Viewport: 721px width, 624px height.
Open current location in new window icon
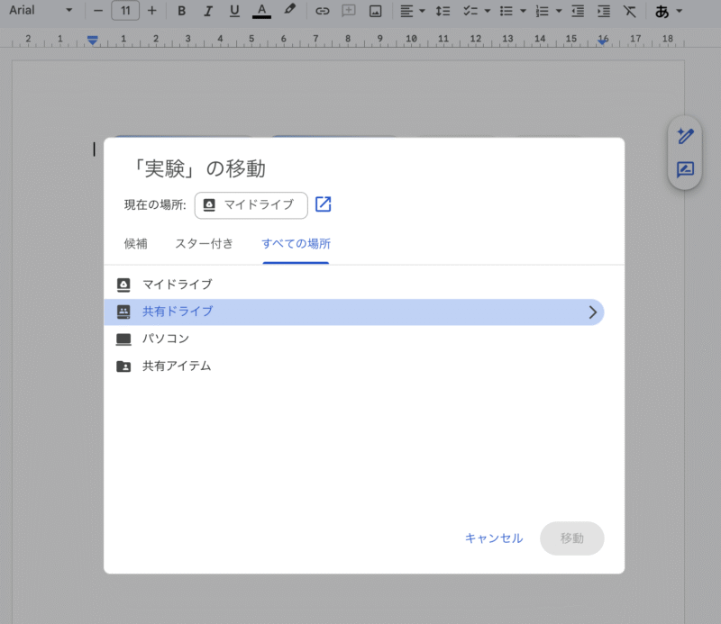(323, 204)
